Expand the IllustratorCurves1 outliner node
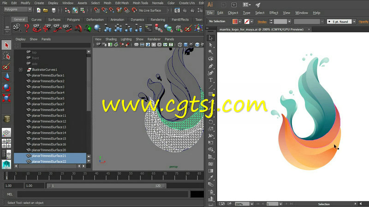 [21, 70]
